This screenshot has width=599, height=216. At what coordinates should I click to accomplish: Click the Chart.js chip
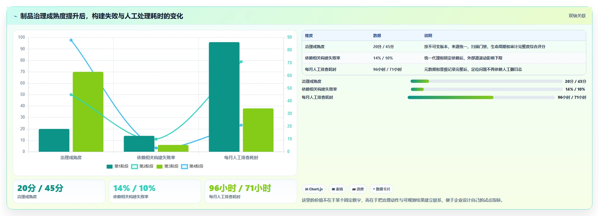(x=314, y=189)
